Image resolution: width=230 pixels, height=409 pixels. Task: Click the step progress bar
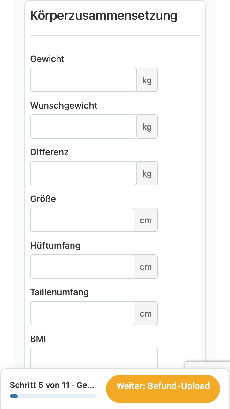[x=53, y=396]
